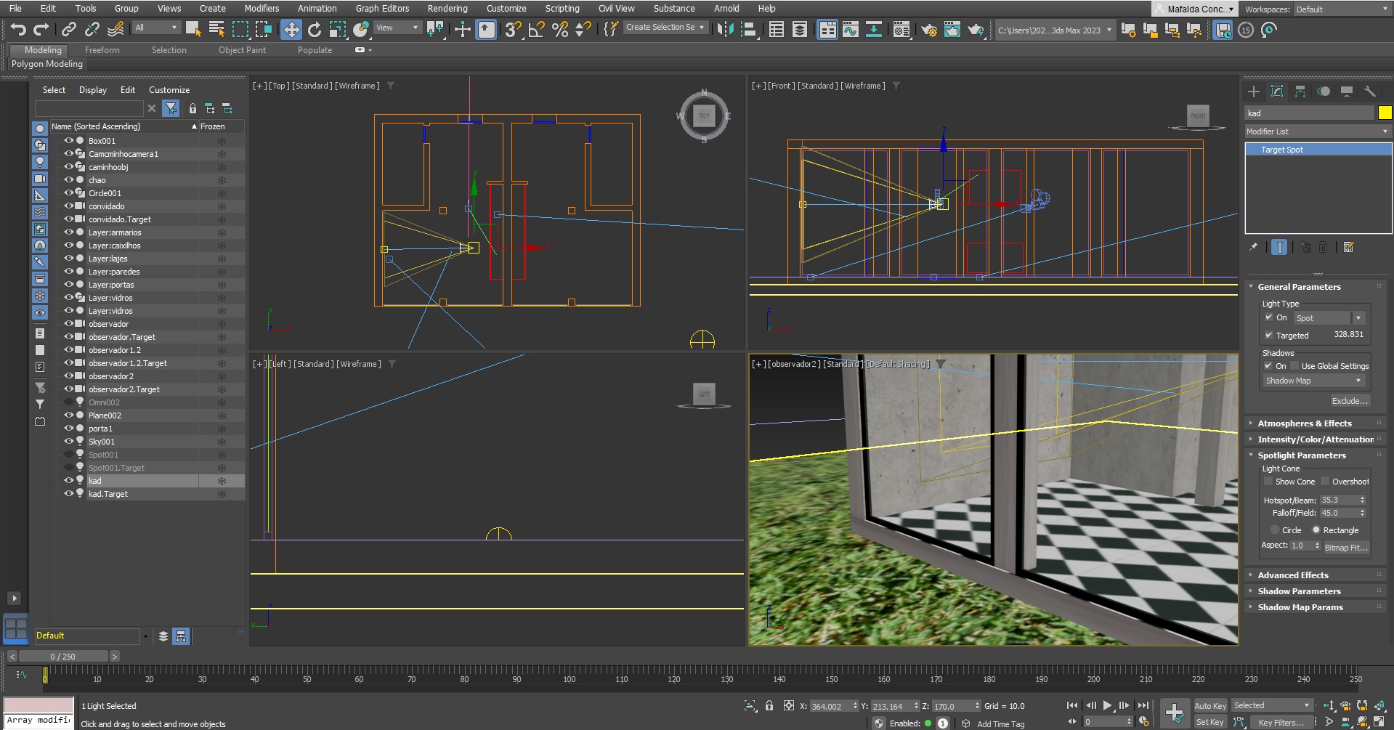This screenshot has height=730, width=1394.
Task: Open the Curve Editor toolbar icon
Action: tap(851, 30)
